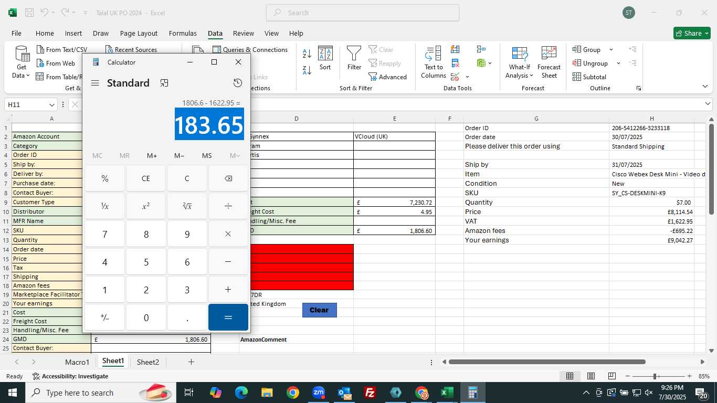Click zoom in plus button
The image size is (717, 403).
click(689, 376)
